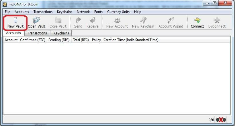235x126 pixels.
Task: Maximize the mSIGNA window
Action: click(x=215, y=3)
